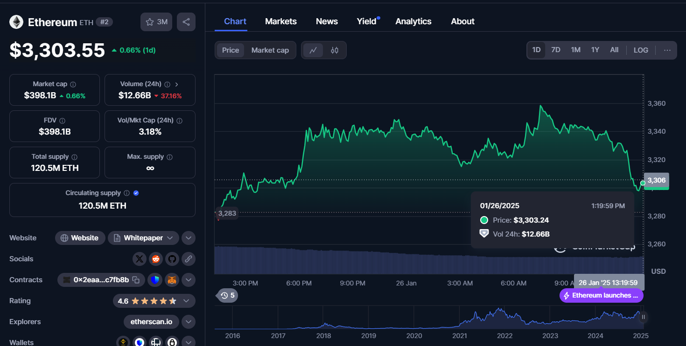Select the 1Y time range
The width and height of the screenshot is (686, 346).
[x=595, y=50]
